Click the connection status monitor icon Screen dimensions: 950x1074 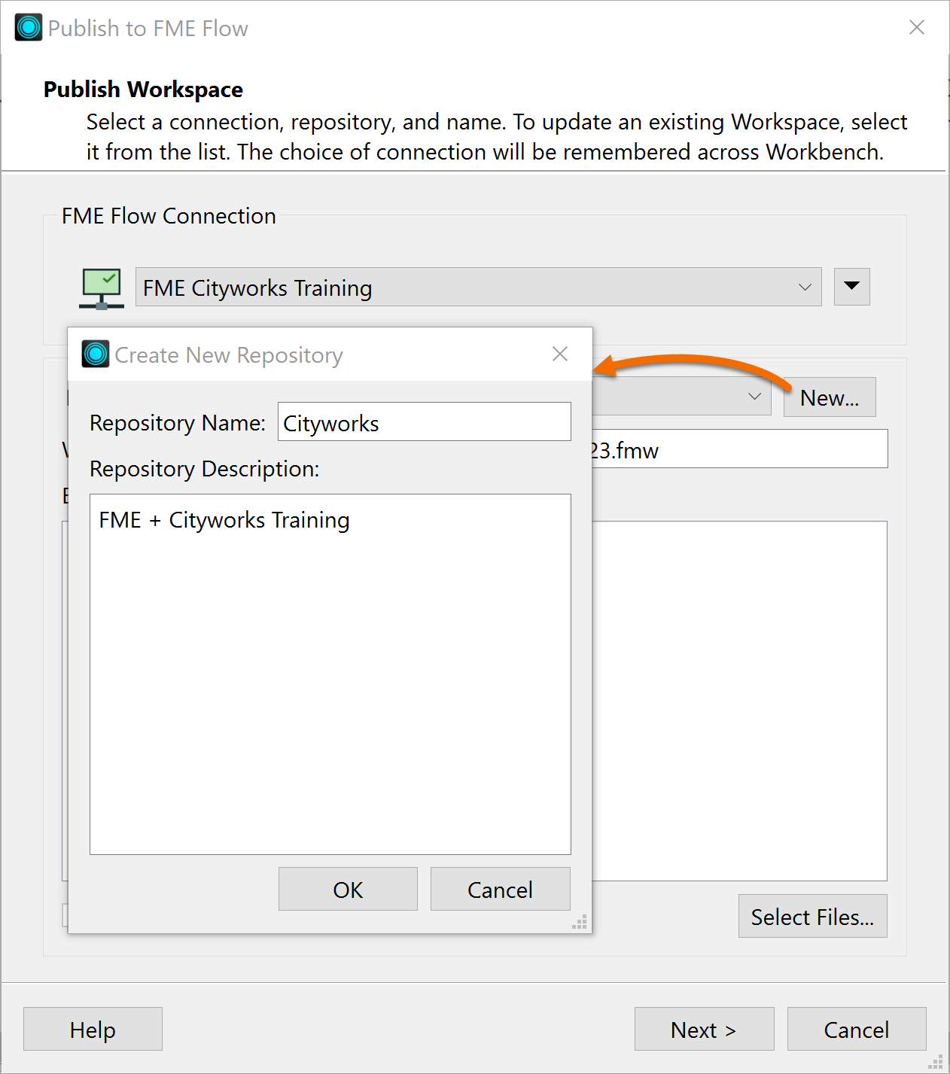100,288
